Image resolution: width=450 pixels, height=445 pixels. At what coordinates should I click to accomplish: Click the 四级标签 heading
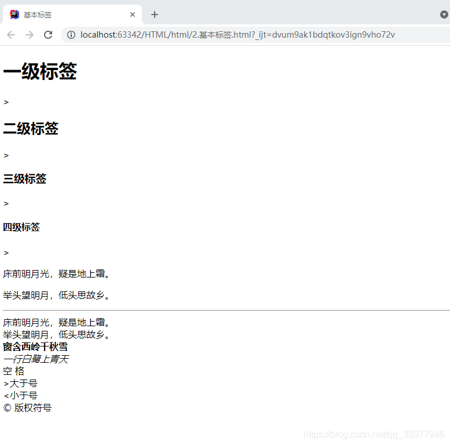[x=21, y=227]
